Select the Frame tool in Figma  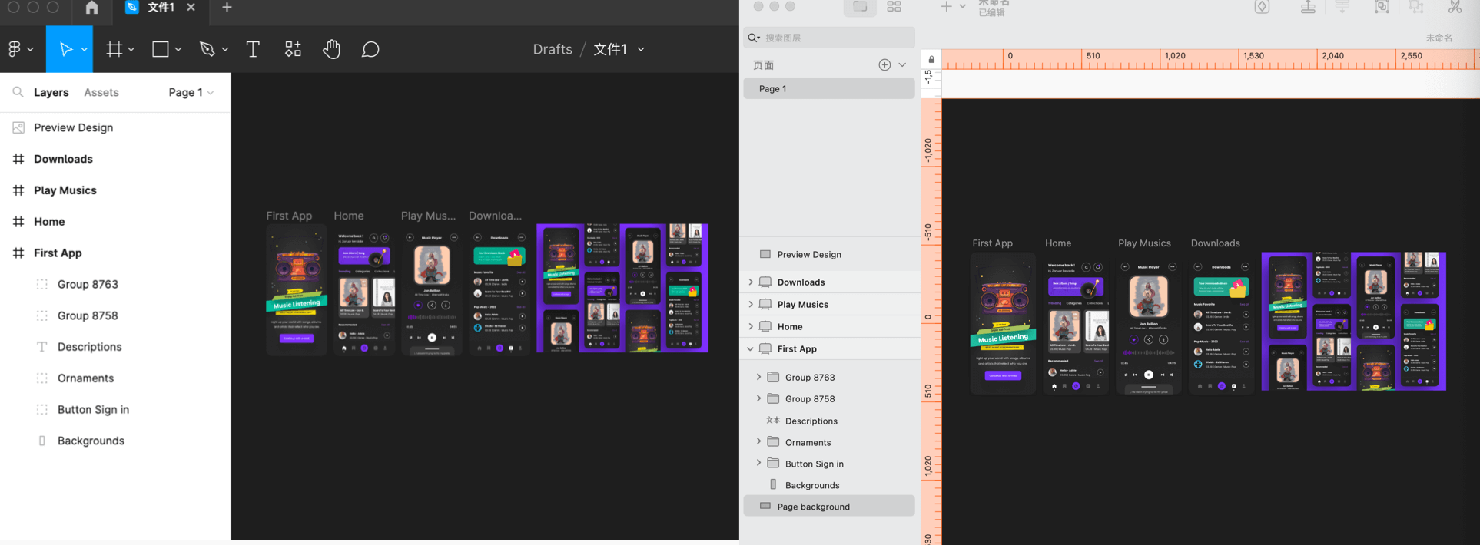(114, 49)
